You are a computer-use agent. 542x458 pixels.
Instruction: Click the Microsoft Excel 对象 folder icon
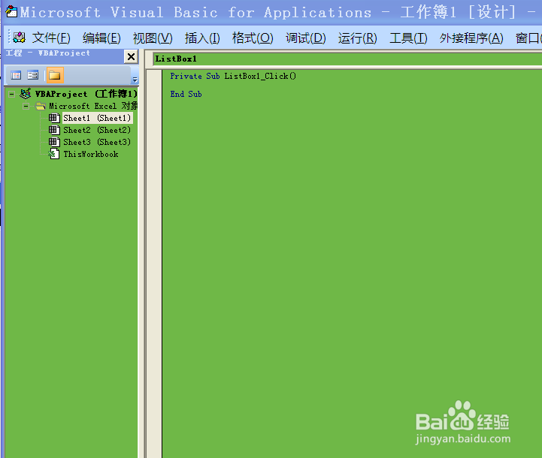pos(41,106)
